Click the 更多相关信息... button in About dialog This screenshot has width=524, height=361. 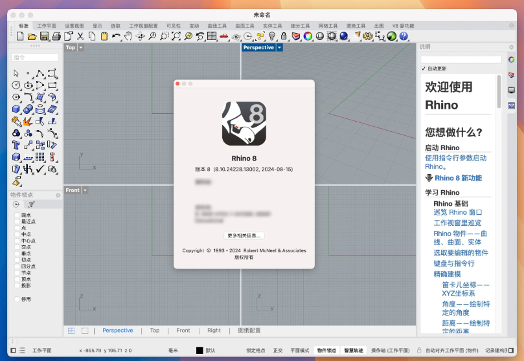(244, 235)
